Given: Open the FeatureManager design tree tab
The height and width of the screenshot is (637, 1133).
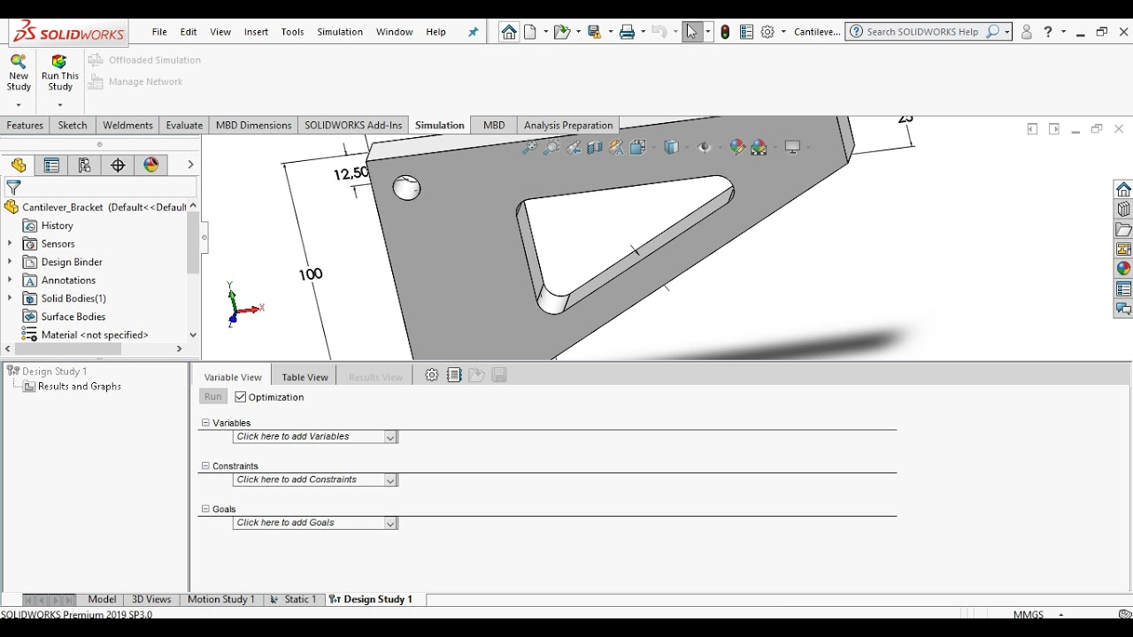Looking at the screenshot, I should tap(19, 165).
